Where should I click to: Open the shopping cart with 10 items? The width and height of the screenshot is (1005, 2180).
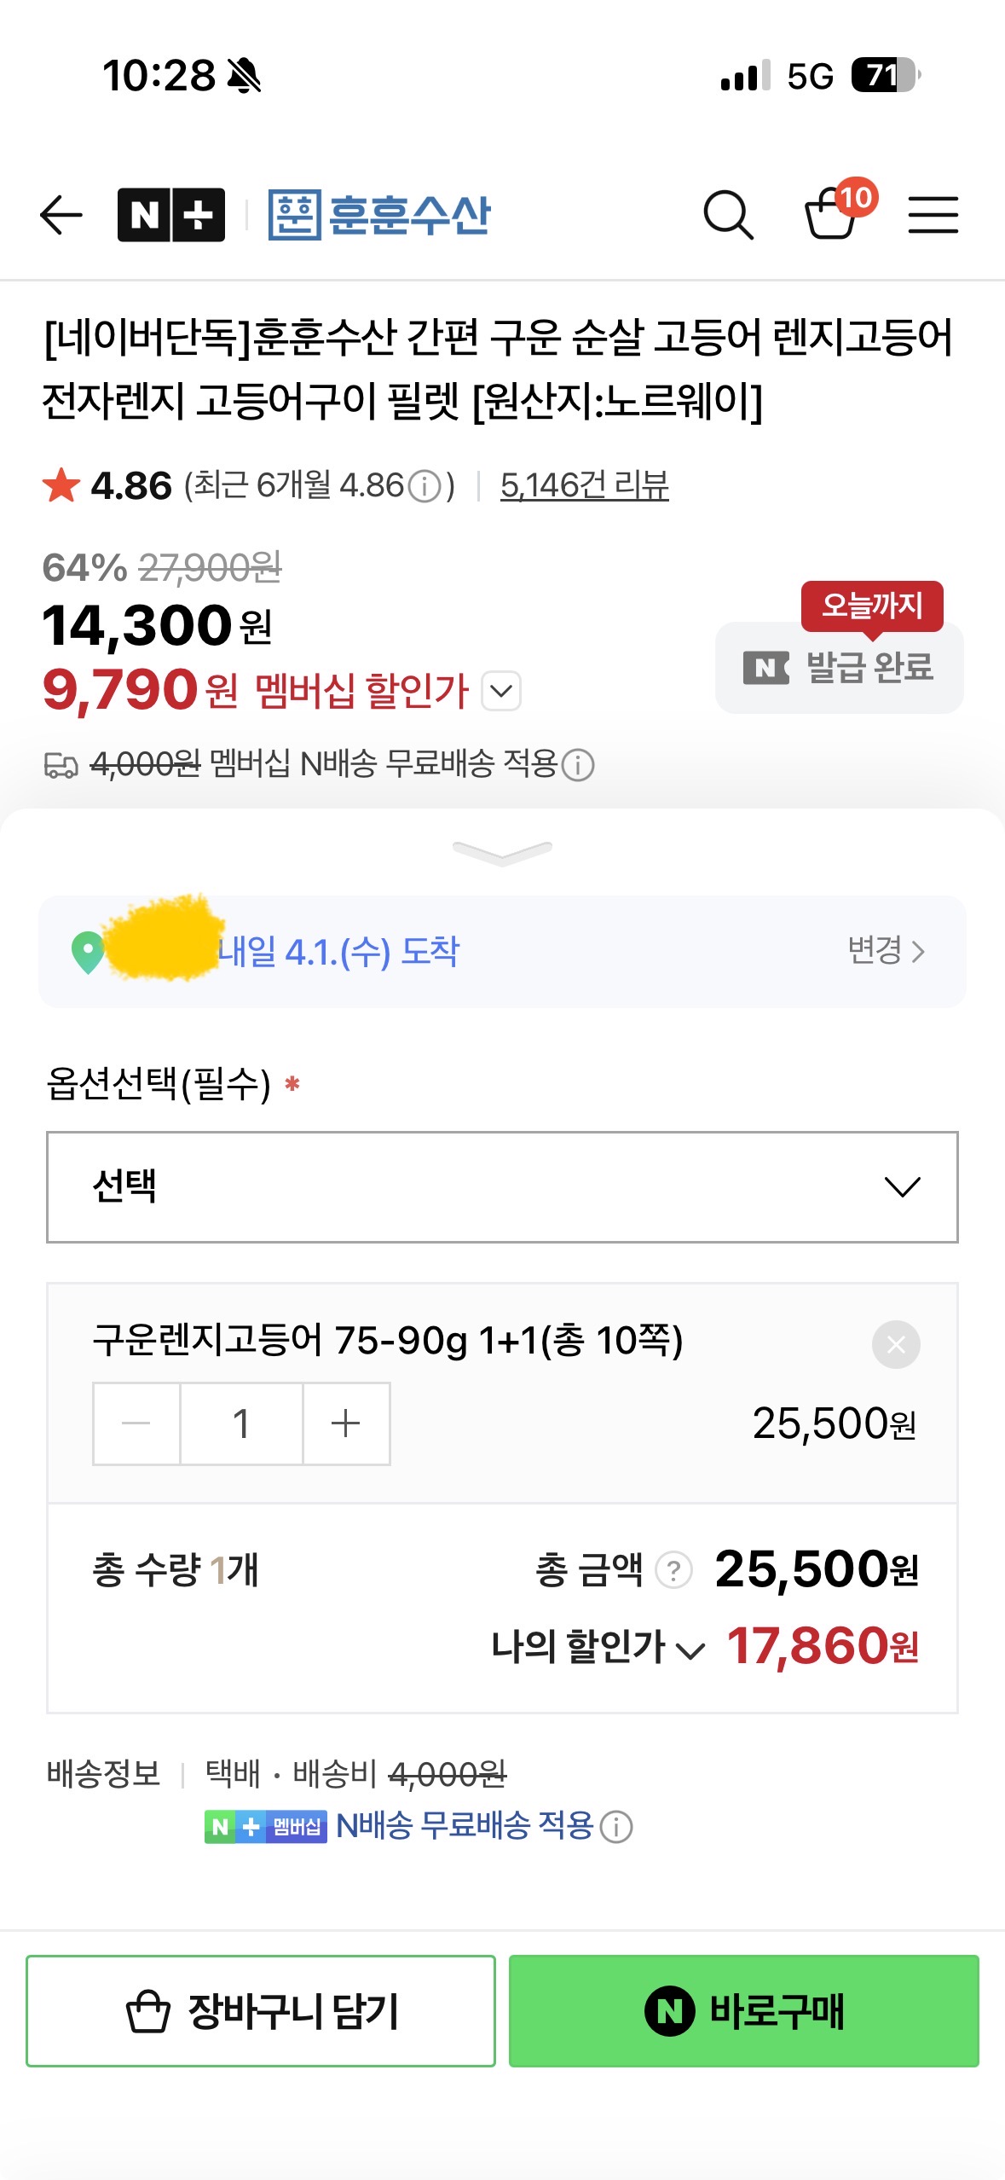[x=833, y=212]
